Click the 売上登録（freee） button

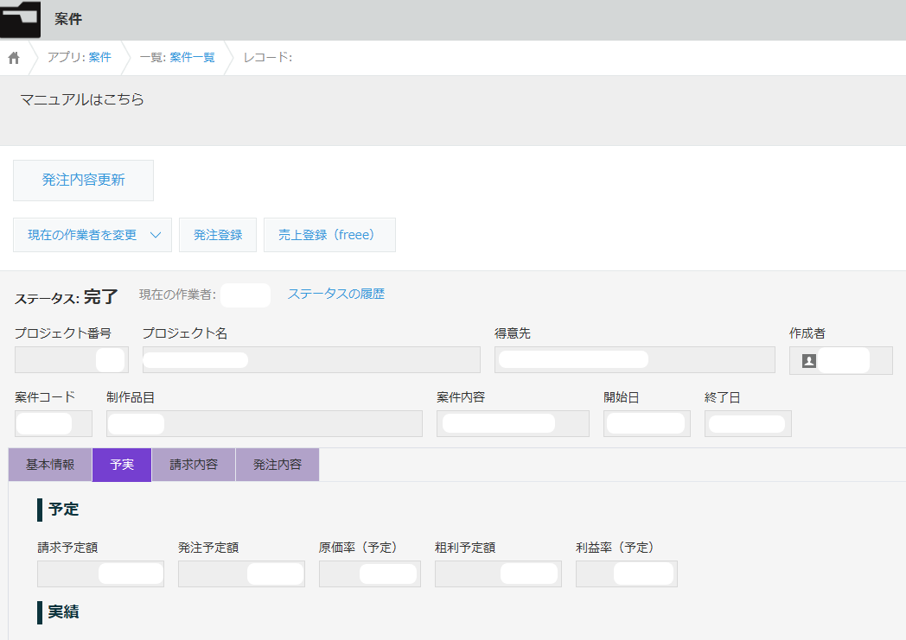point(329,235)
